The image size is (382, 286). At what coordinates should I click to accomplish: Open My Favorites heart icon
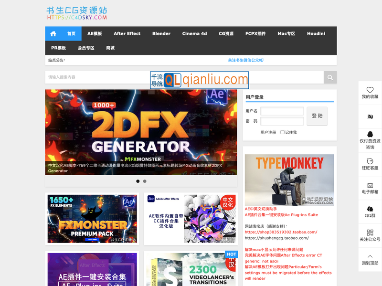(x=370, y=90)
